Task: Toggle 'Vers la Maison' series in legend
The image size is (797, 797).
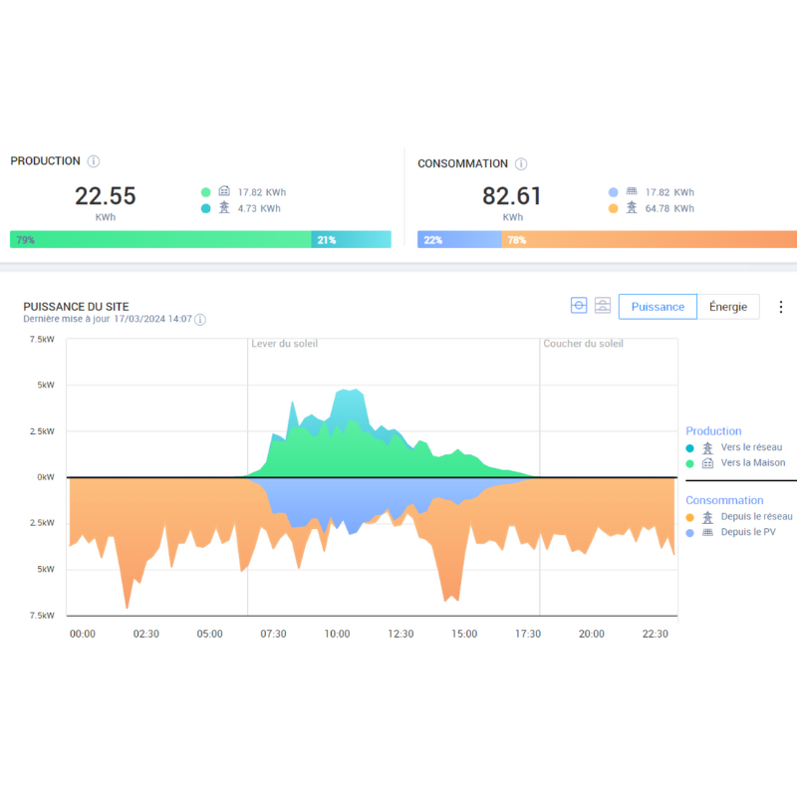Action: pos(753,463)
